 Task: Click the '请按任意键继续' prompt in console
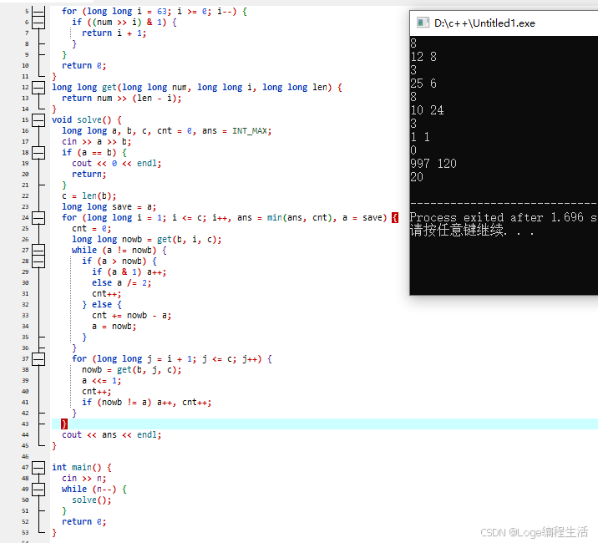click(x=458, y=231)
